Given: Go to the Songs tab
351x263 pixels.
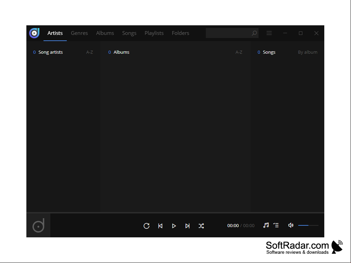Looking at the screenshot, I should click(x=129, y=33).
